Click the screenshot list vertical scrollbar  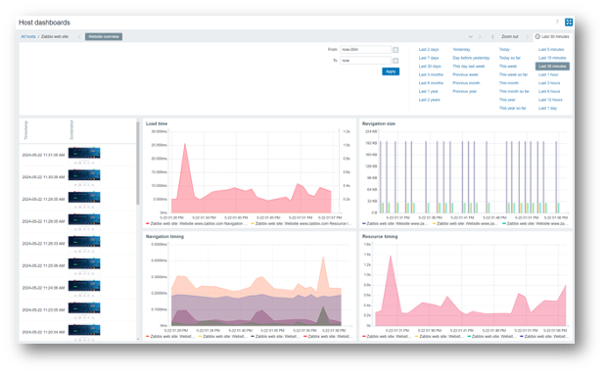click(x=138, y=163)
